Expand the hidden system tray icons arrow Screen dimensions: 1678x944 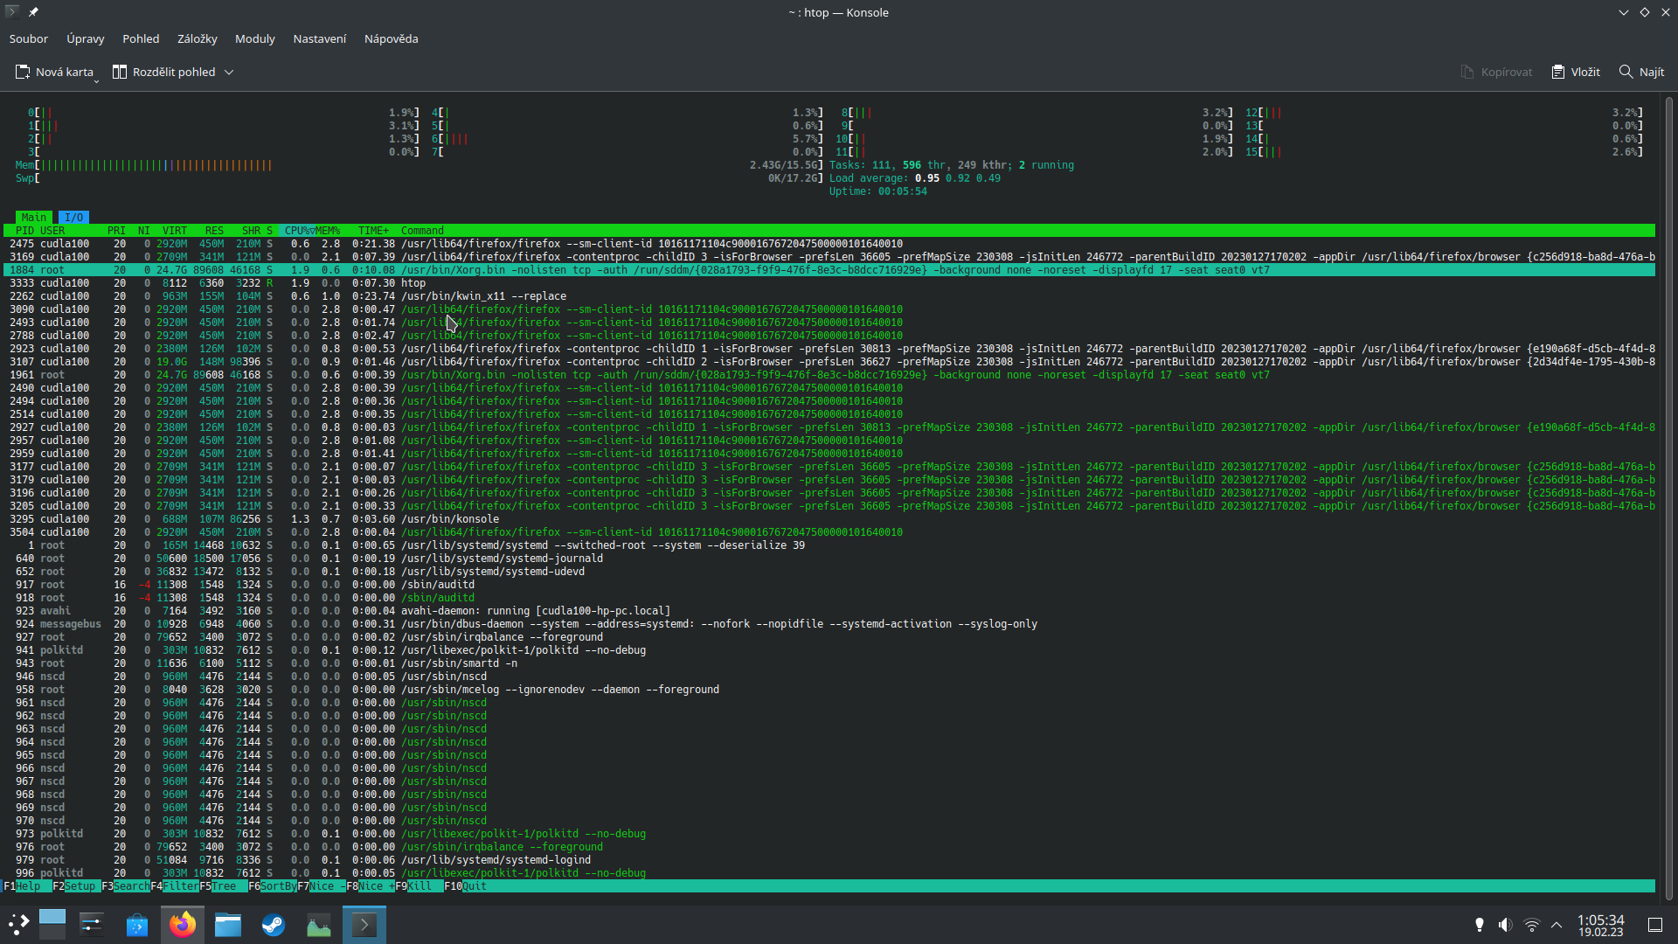pos(1557,925)
